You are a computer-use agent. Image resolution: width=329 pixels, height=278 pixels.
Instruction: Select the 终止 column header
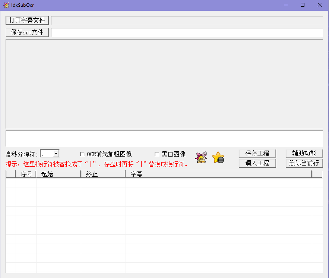coord(103,174)
